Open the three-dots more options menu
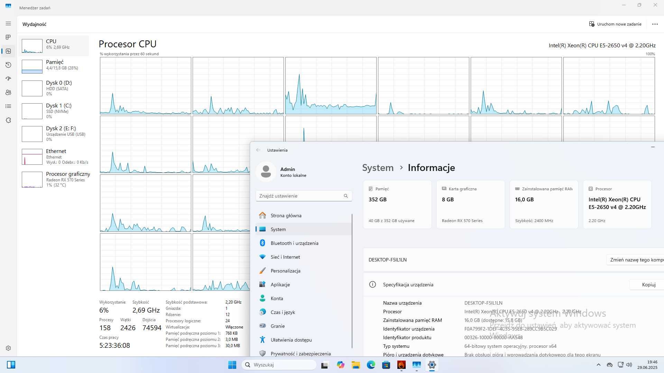This screenshot has height=373, width=664. tap(655, 24)
